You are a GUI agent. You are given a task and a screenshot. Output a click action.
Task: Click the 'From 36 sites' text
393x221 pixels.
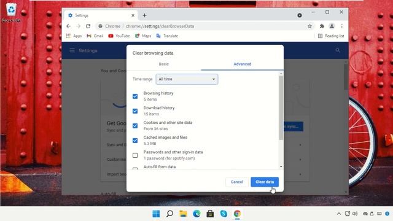point(155,129)
